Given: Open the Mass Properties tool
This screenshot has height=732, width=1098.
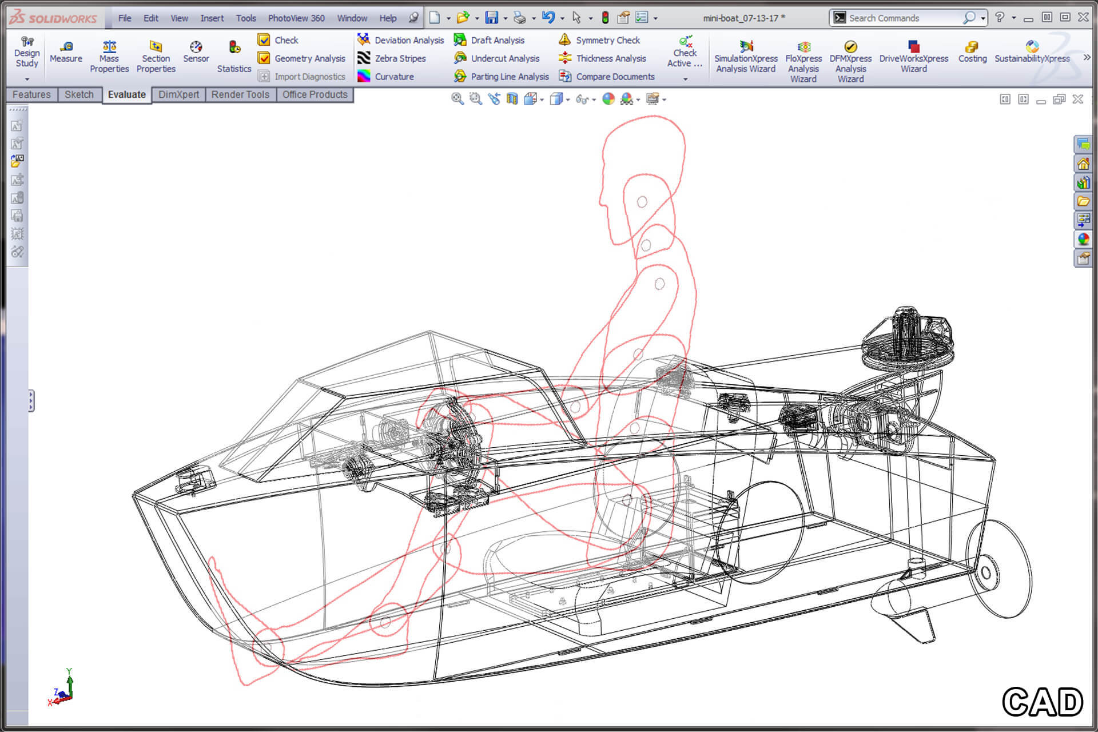Looking at the screenshot, I should (109, 54).
